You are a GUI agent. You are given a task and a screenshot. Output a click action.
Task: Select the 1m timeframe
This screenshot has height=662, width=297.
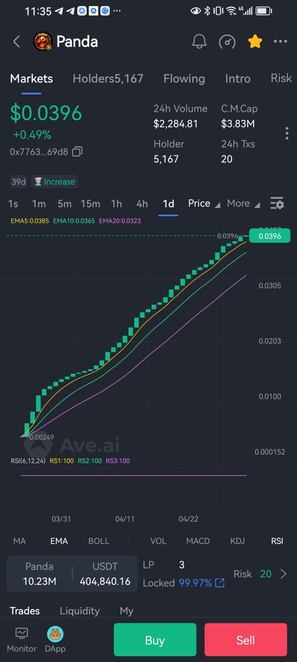click(x=38, y=204)
